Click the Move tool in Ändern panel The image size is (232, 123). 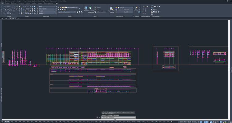point(19,9)
